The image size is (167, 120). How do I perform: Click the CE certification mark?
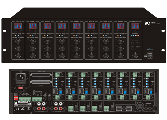click(17, 109)
